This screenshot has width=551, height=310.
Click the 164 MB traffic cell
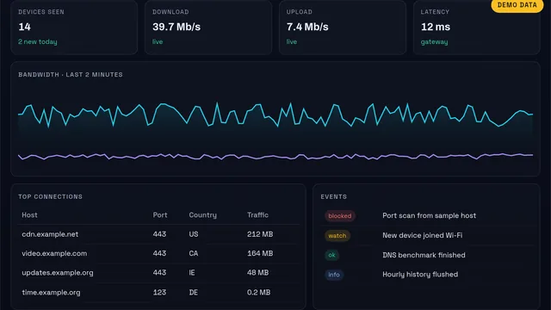(x=260, y=253)
